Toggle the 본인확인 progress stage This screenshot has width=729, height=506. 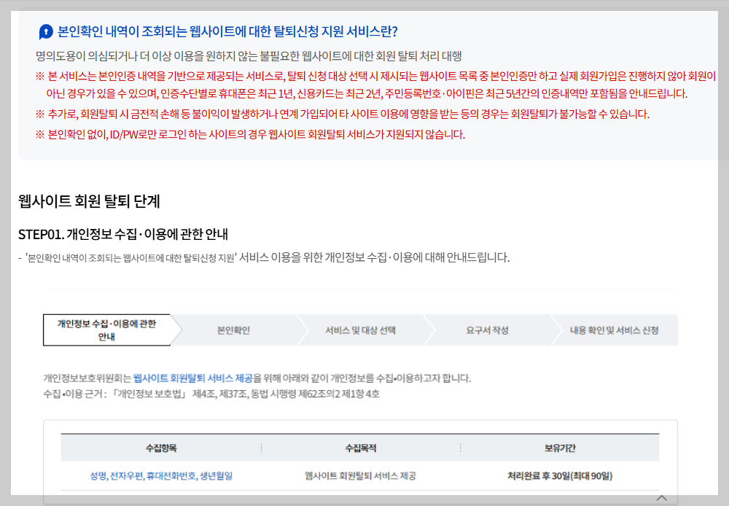tap(233, 330)
